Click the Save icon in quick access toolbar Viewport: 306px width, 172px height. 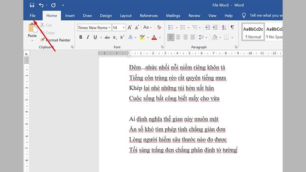point(32,5)
